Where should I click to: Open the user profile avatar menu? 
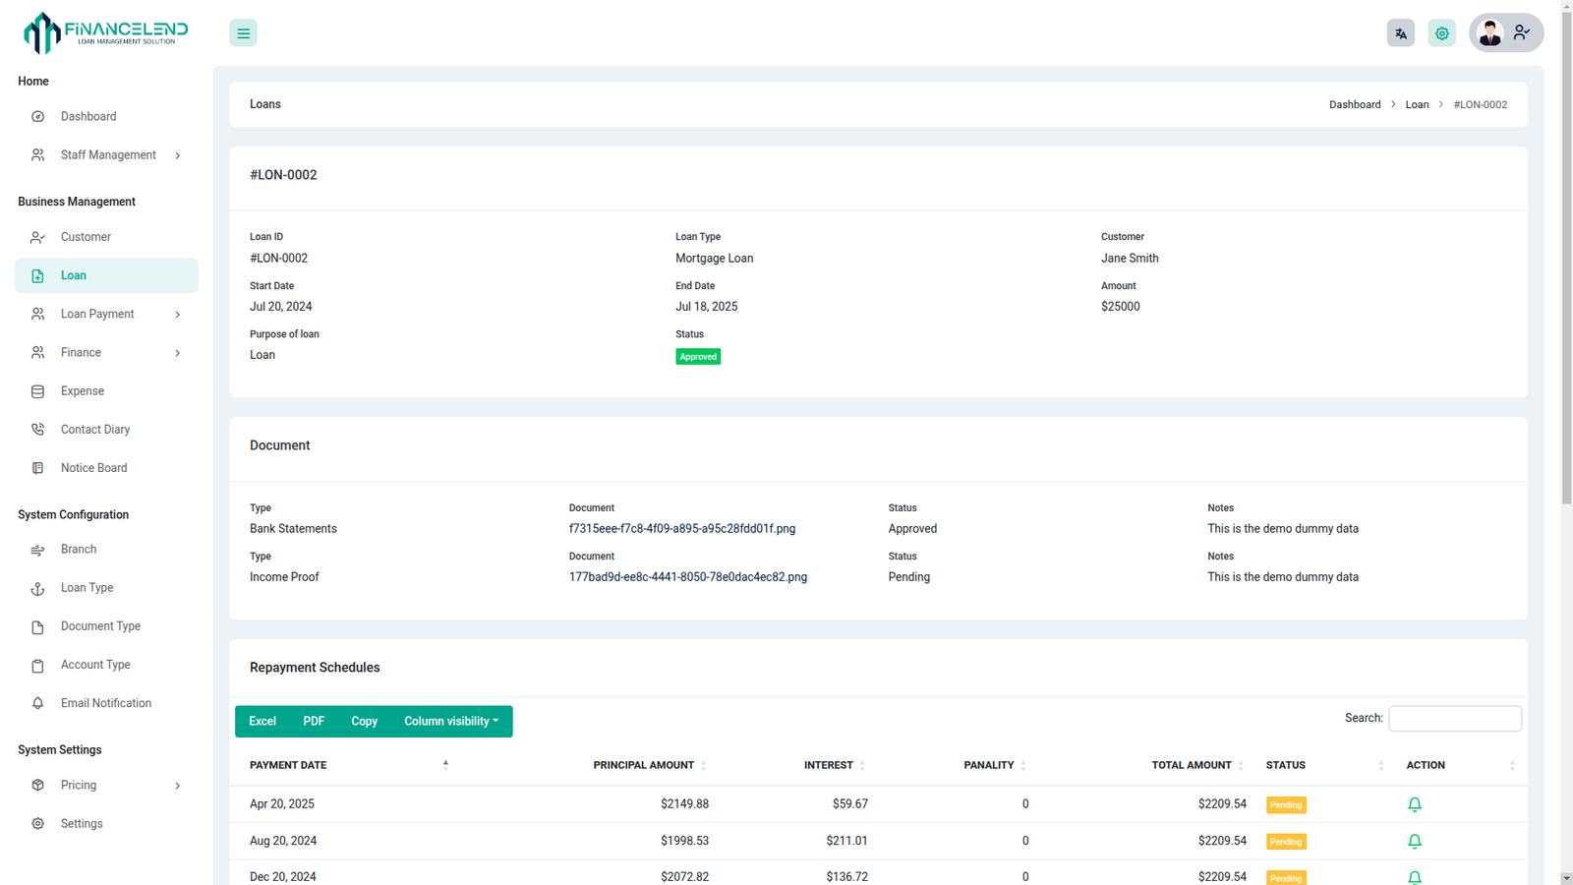coord(1505,33)
